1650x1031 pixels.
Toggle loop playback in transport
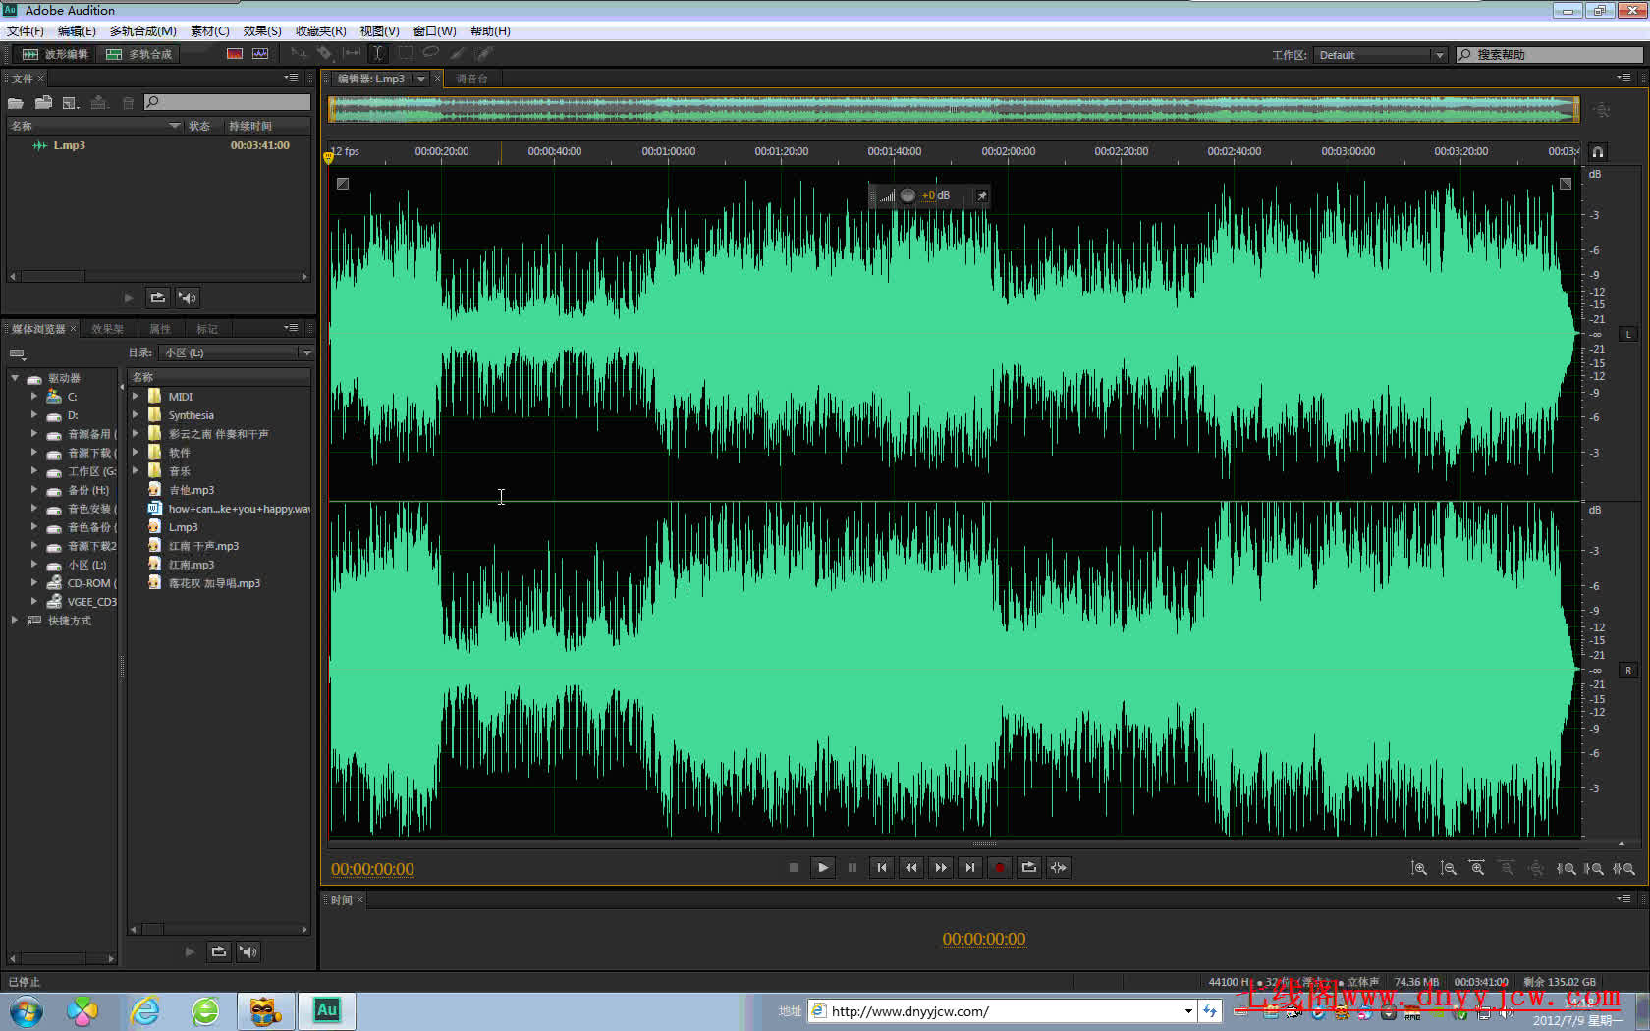1029,867
